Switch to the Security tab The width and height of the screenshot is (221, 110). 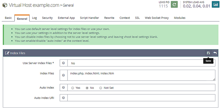(47, 18)
